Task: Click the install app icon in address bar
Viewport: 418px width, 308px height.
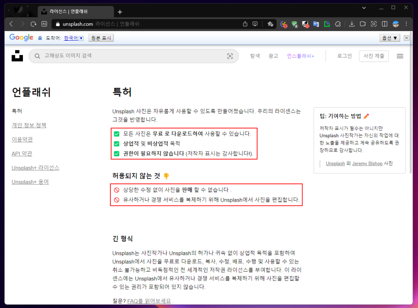Action: click(x=255, y=24)
